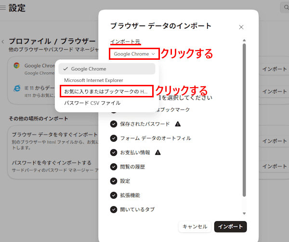Click the 設定 page title
This screenshot has width=289, height=242.
pyautogui.click(x=17, y=8)
